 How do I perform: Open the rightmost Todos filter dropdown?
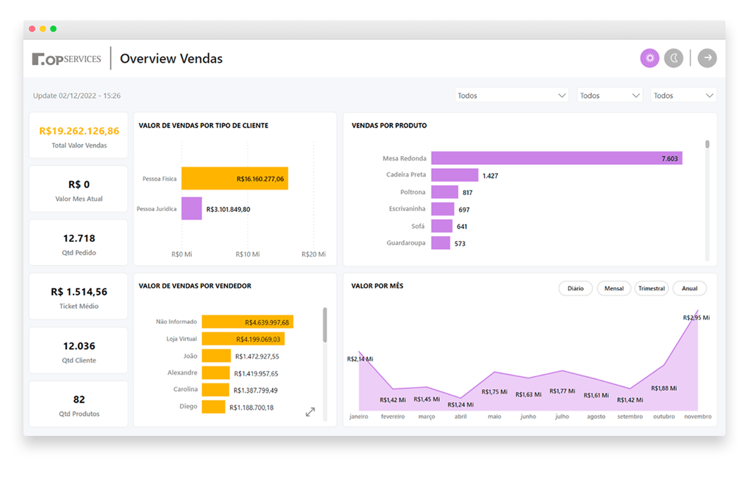pos(683,95)
